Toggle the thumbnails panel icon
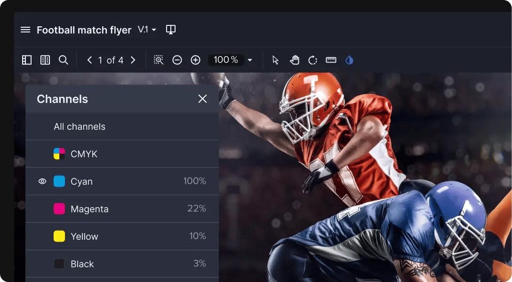Screen dimensions: 512x282 (x=26, y=60)
